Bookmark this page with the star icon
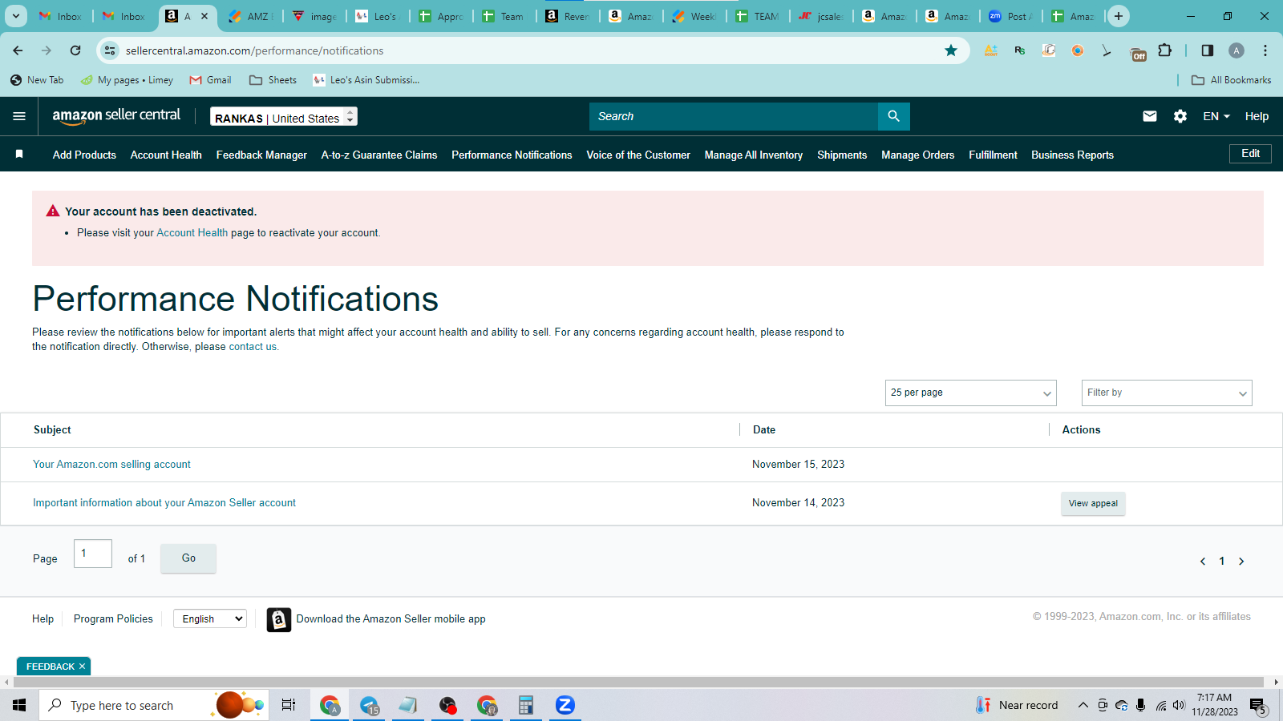 tap(951, 50)
